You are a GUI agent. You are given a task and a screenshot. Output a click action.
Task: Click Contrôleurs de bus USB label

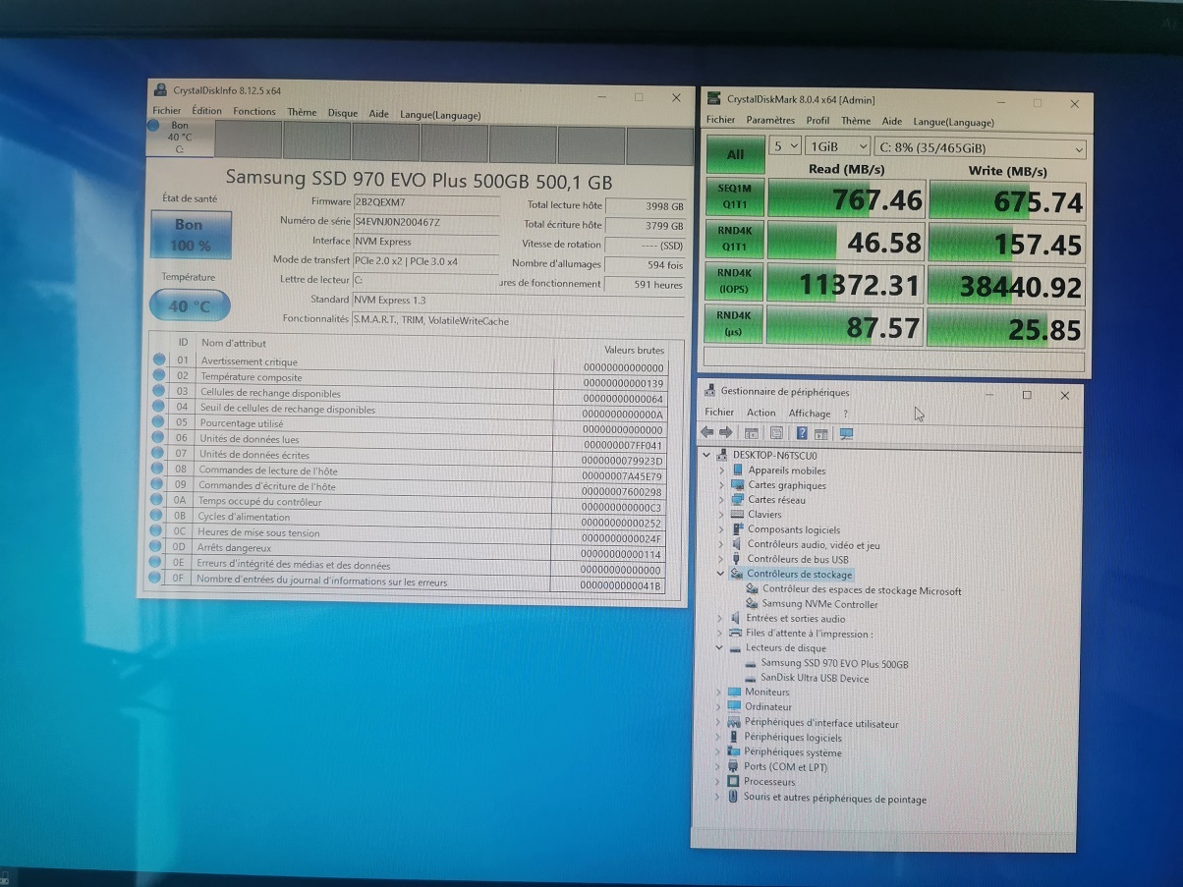point(798,560)
